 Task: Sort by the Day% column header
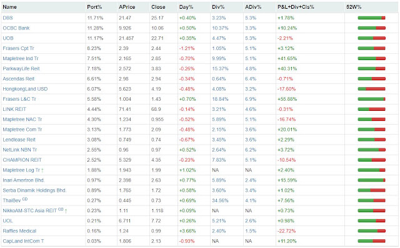pos(186,7)
